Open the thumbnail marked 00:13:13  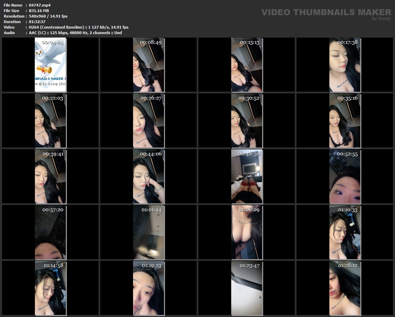coord(247,65)
